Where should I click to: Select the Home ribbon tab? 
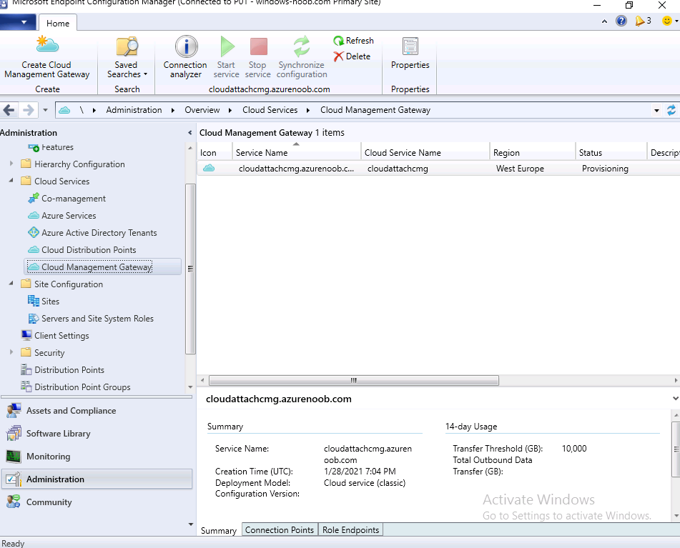58,24
